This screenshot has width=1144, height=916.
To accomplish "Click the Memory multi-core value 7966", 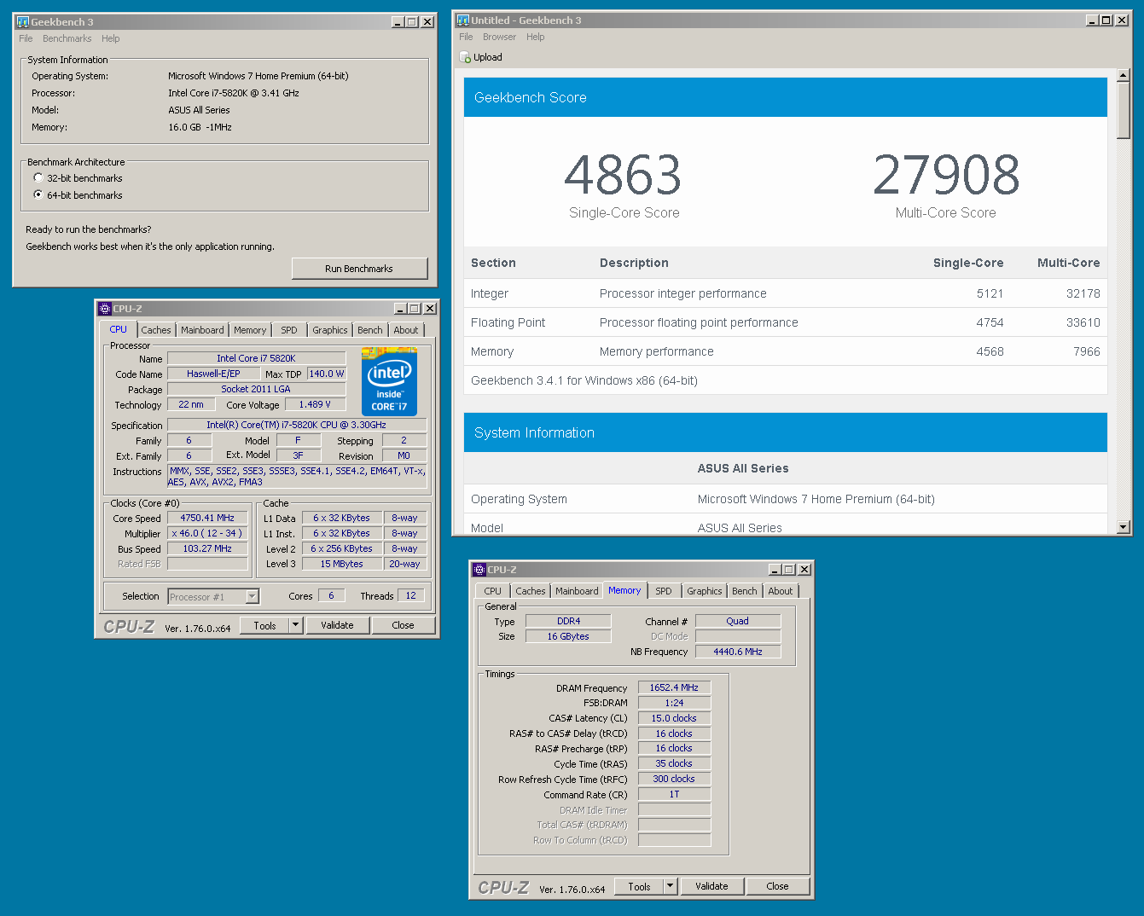I will point(1086,351).
